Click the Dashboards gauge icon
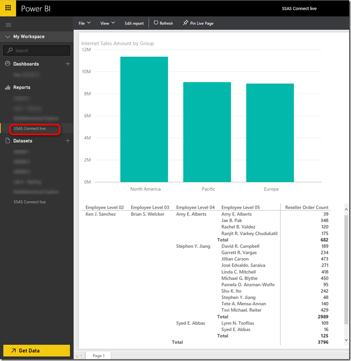Viewport: 351px width, 361px height. point(7,64)
